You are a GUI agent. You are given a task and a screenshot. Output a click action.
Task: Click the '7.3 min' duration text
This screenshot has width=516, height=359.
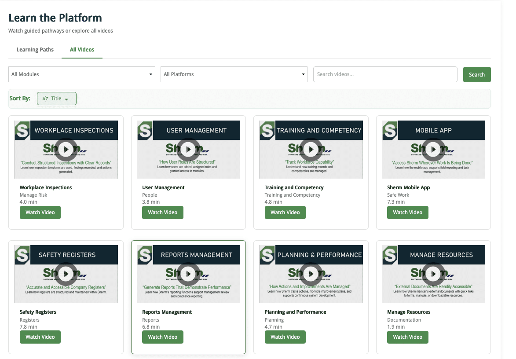[396, 202]
